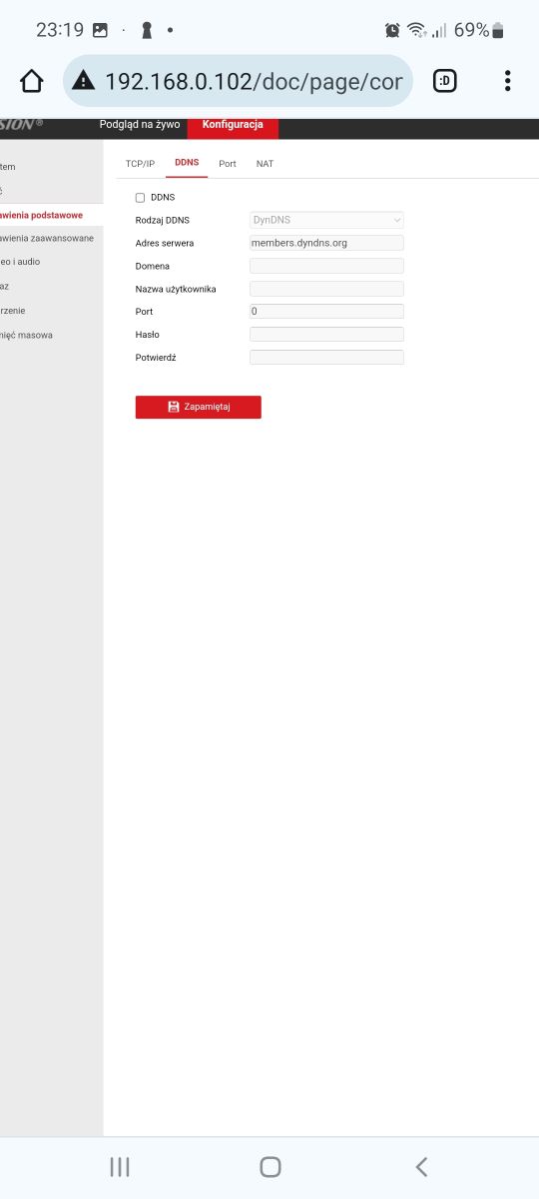The image size is (539, 1199).
Task: Go to Podgląd na żywo
Action: pos(140,125)
